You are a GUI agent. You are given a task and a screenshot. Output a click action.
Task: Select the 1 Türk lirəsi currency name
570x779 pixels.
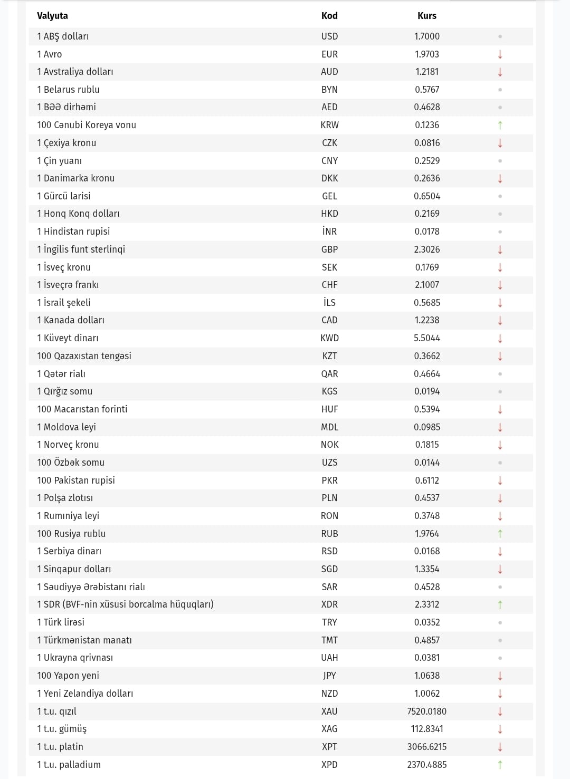(61, 622)
